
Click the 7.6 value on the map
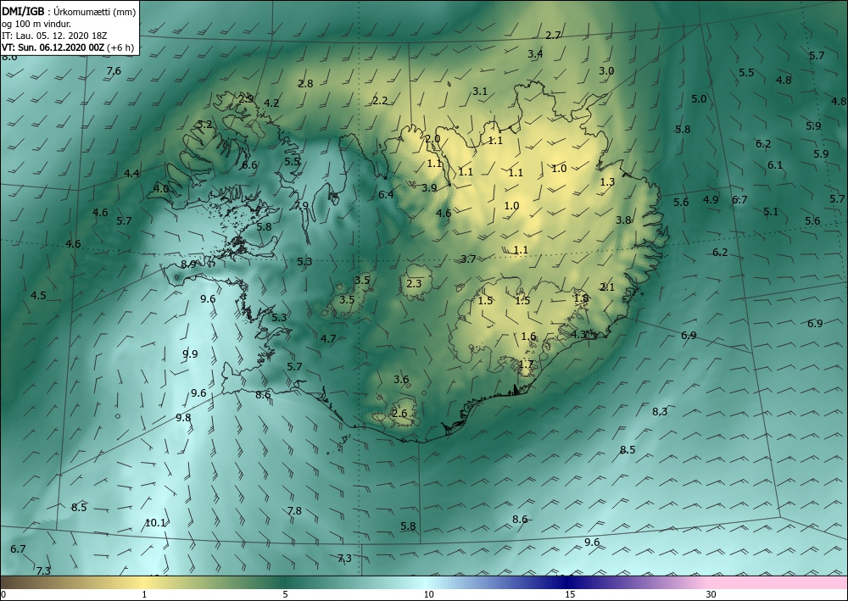coord(114,71)
